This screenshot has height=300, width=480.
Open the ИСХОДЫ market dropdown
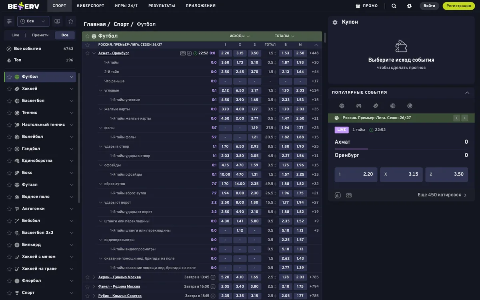point(240,36)
